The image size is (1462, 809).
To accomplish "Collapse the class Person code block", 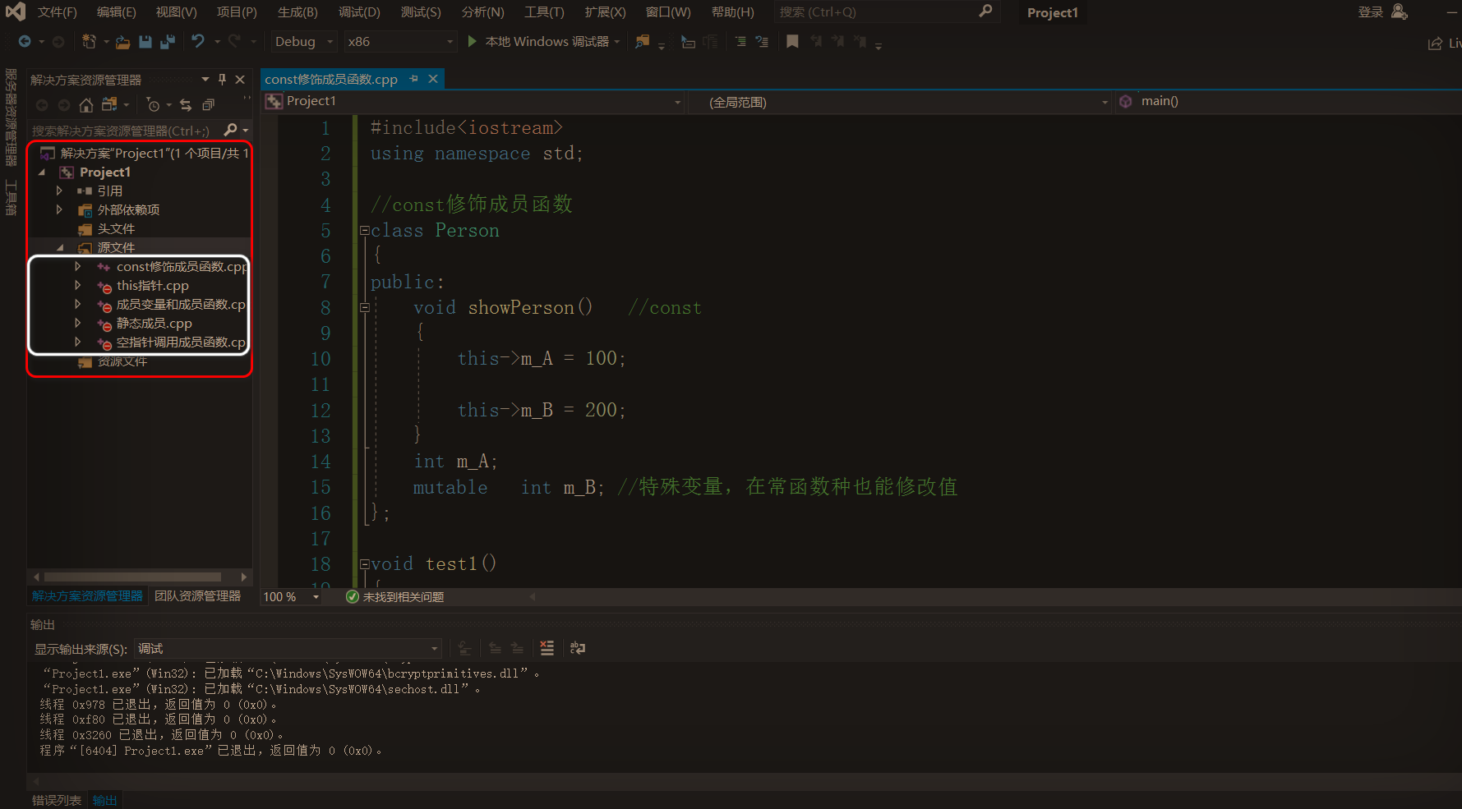I will pos(365,231).
